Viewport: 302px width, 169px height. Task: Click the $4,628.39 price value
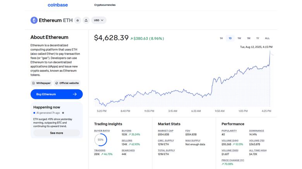(x=111, y=38)
